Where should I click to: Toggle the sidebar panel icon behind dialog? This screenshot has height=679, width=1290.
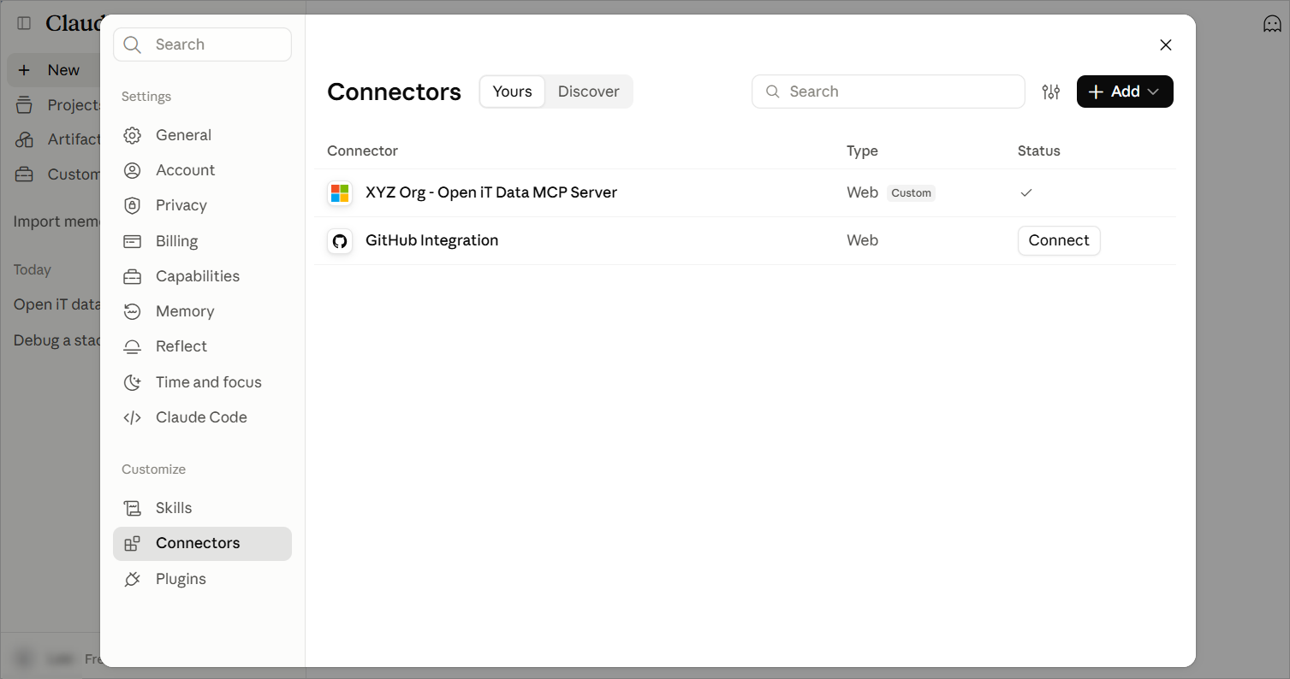tap(24, 23)
